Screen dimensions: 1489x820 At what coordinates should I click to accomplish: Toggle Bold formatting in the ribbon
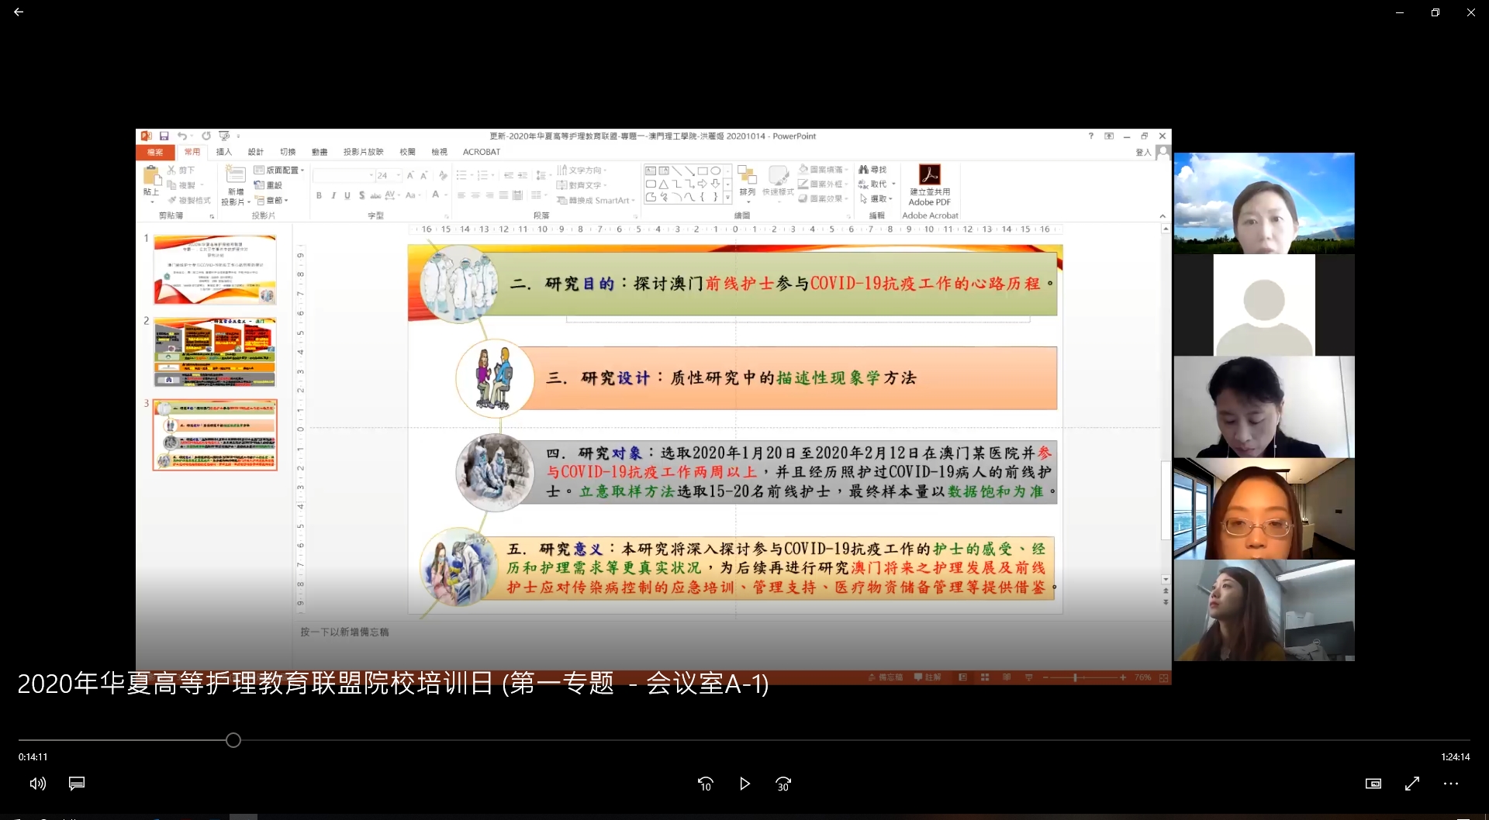tap(319, 195)
